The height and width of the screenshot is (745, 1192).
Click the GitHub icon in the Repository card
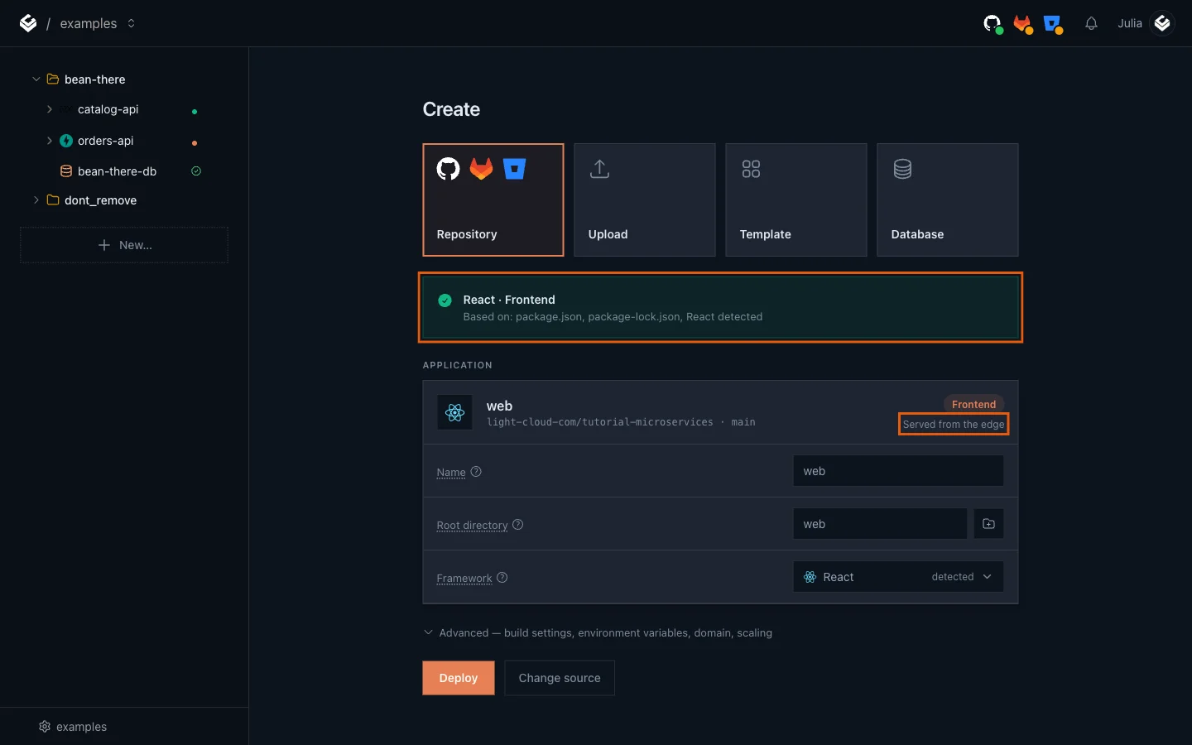click(x=448, y=169)
